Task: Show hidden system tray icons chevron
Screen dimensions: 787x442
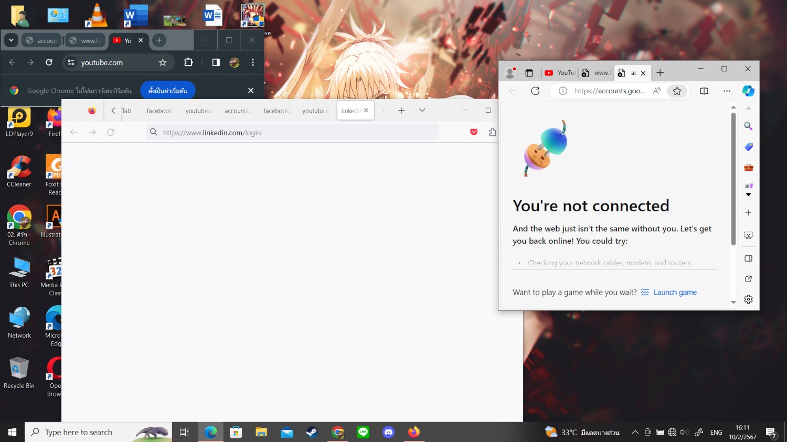Action: click(635, 432)
